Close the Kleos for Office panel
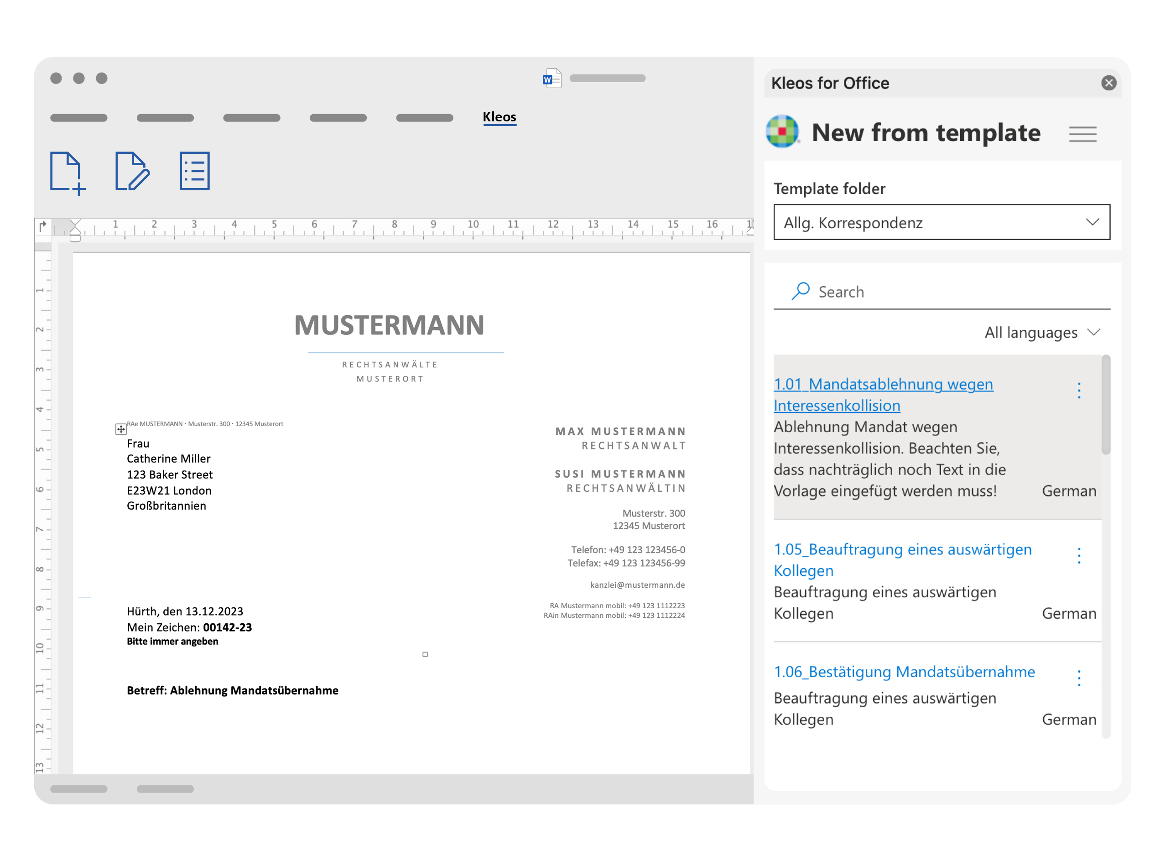1165x867 pixels. click(1108, 83)
